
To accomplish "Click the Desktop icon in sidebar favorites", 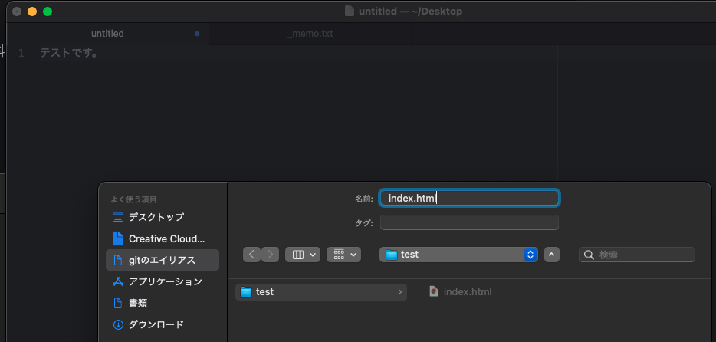I will 117,217.
